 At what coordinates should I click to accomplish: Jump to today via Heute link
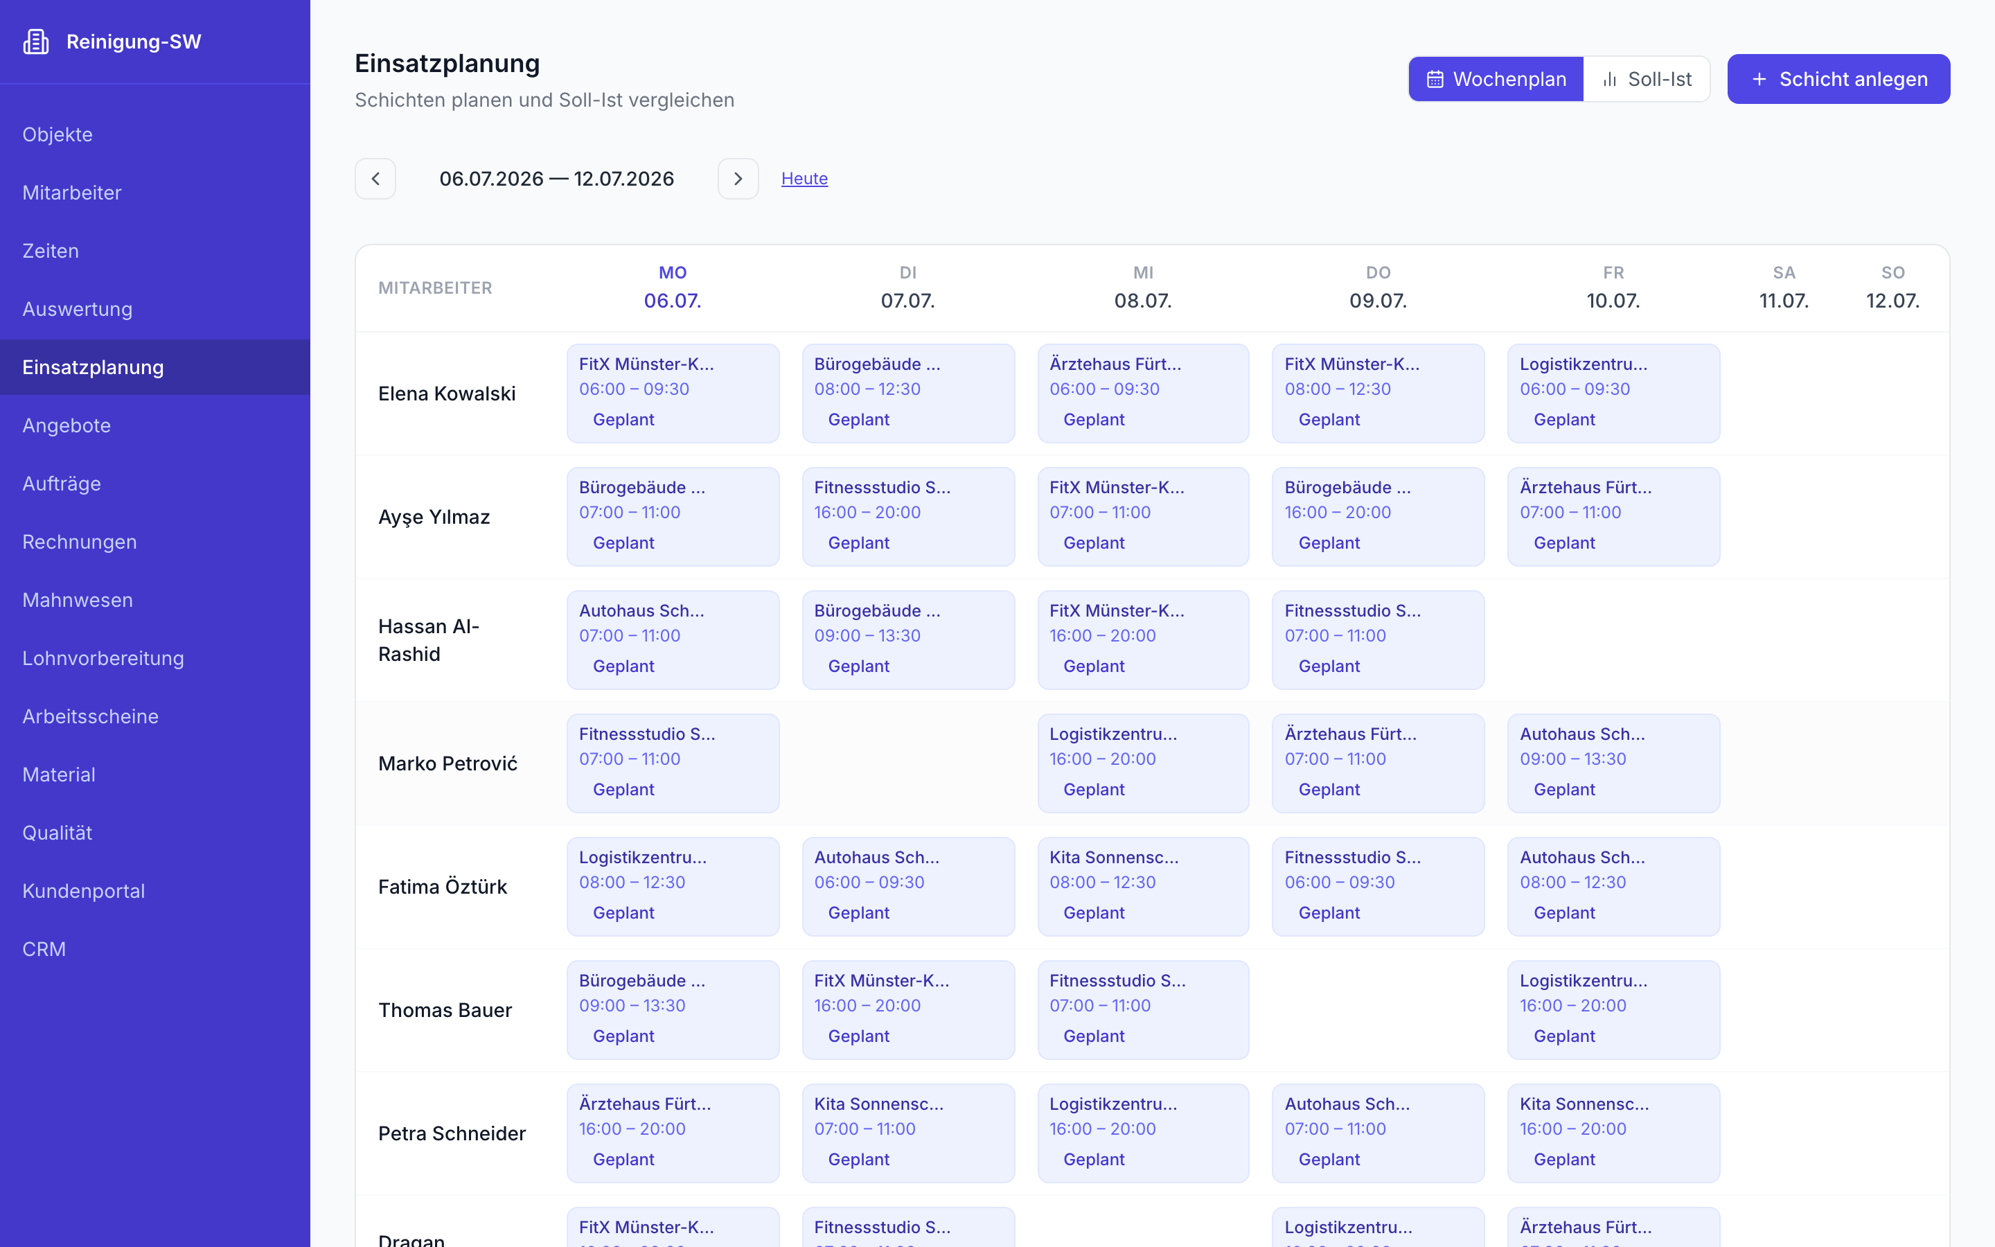[804, 178]
